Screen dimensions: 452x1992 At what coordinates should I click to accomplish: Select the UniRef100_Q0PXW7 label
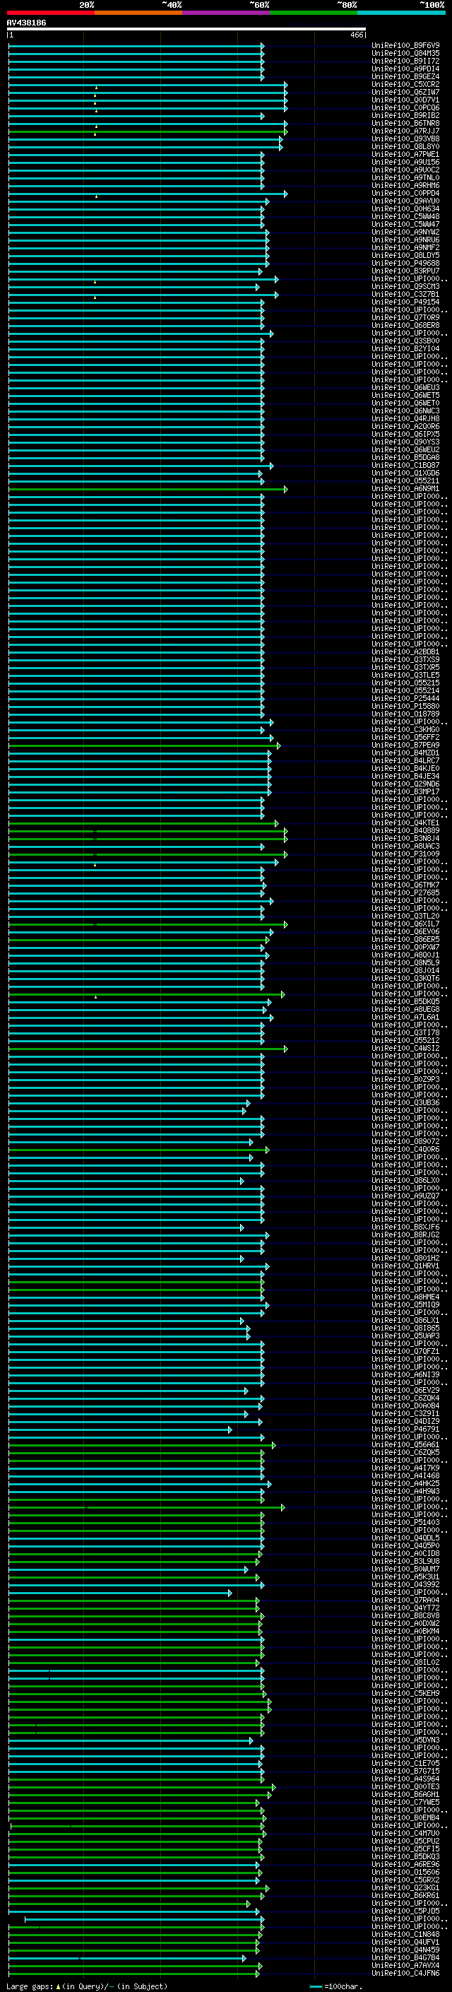405,946
